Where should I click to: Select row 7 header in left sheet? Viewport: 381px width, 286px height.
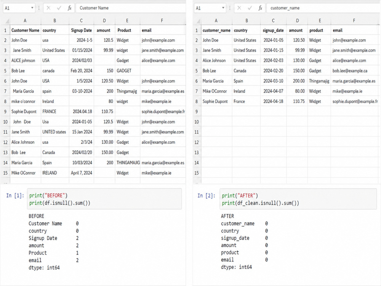[5, 91]
